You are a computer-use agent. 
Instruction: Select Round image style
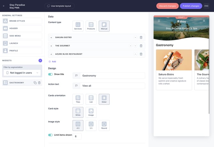click(104, 126)
